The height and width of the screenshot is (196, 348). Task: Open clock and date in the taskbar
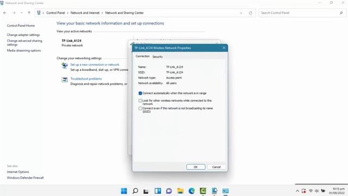point(337,191)
